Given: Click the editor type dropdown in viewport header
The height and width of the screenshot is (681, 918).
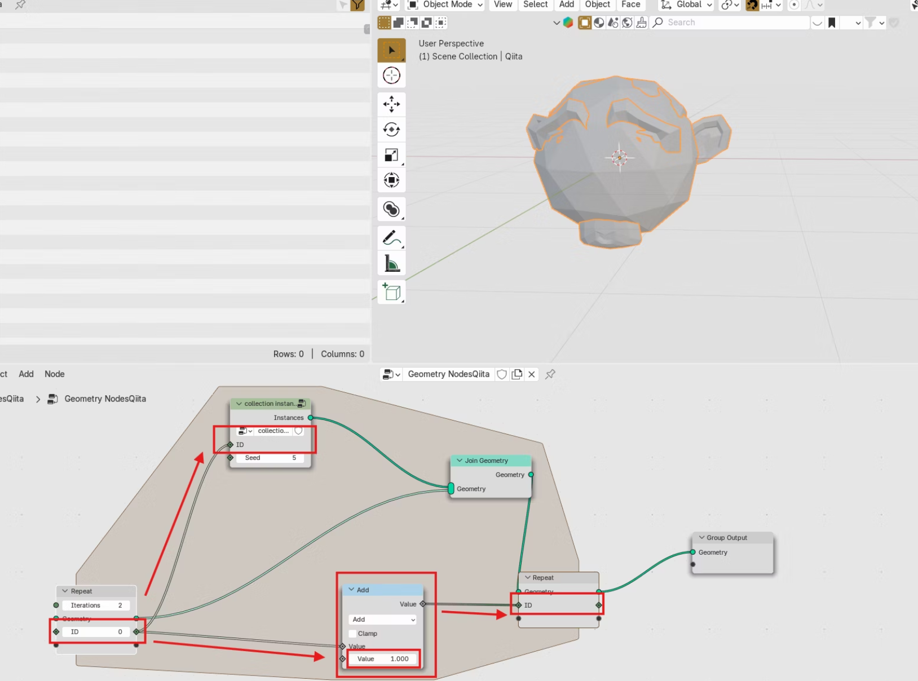Looking at the screenshot, I should pyautogui.click(x=389, y=5).
